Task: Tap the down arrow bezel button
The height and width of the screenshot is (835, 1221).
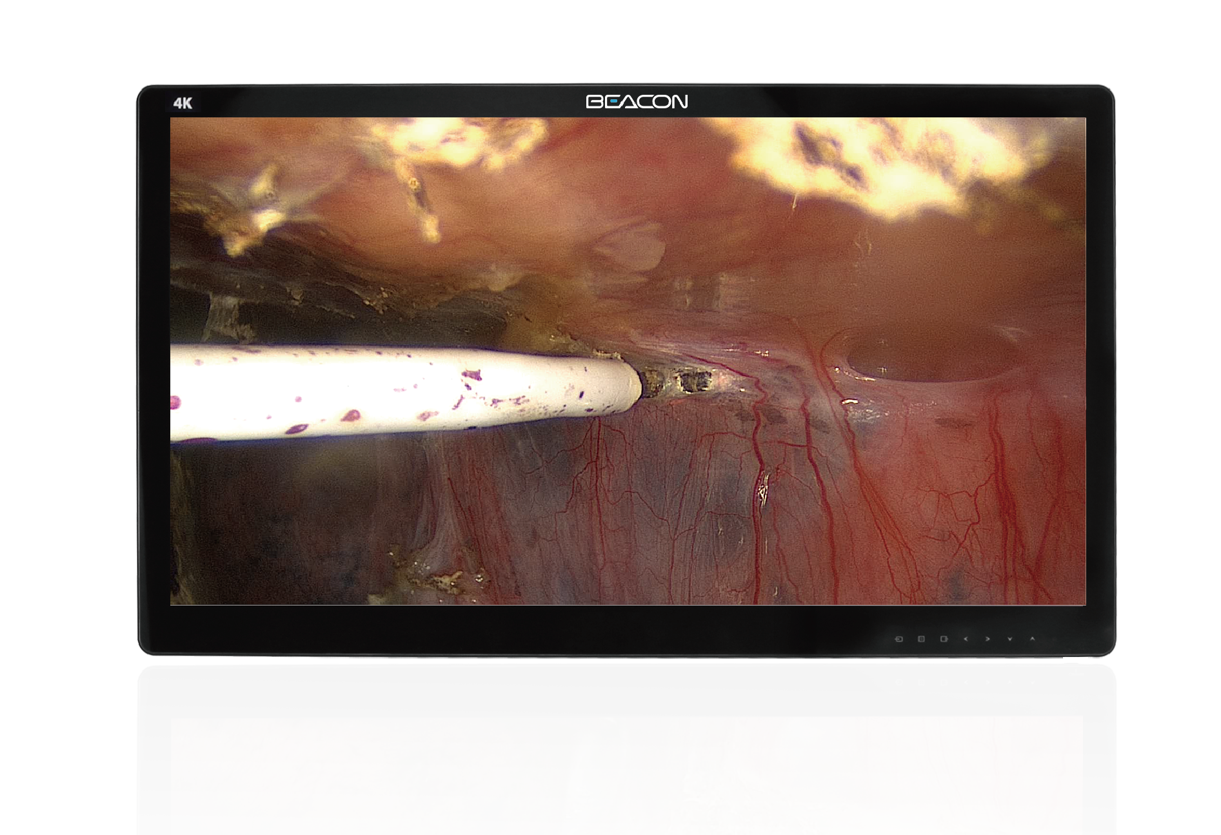Action: [x=1009, y=639]
